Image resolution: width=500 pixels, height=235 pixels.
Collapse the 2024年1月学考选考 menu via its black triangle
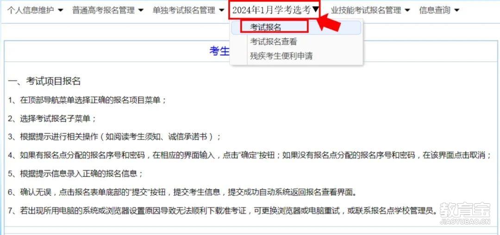(315, 10)
